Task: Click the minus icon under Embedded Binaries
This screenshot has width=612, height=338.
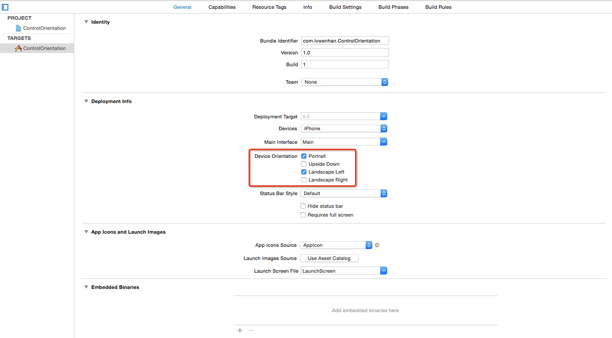Action: tap(251, 330)
